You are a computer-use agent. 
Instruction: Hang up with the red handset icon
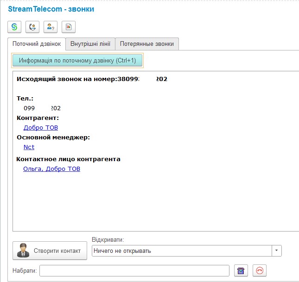259,270
